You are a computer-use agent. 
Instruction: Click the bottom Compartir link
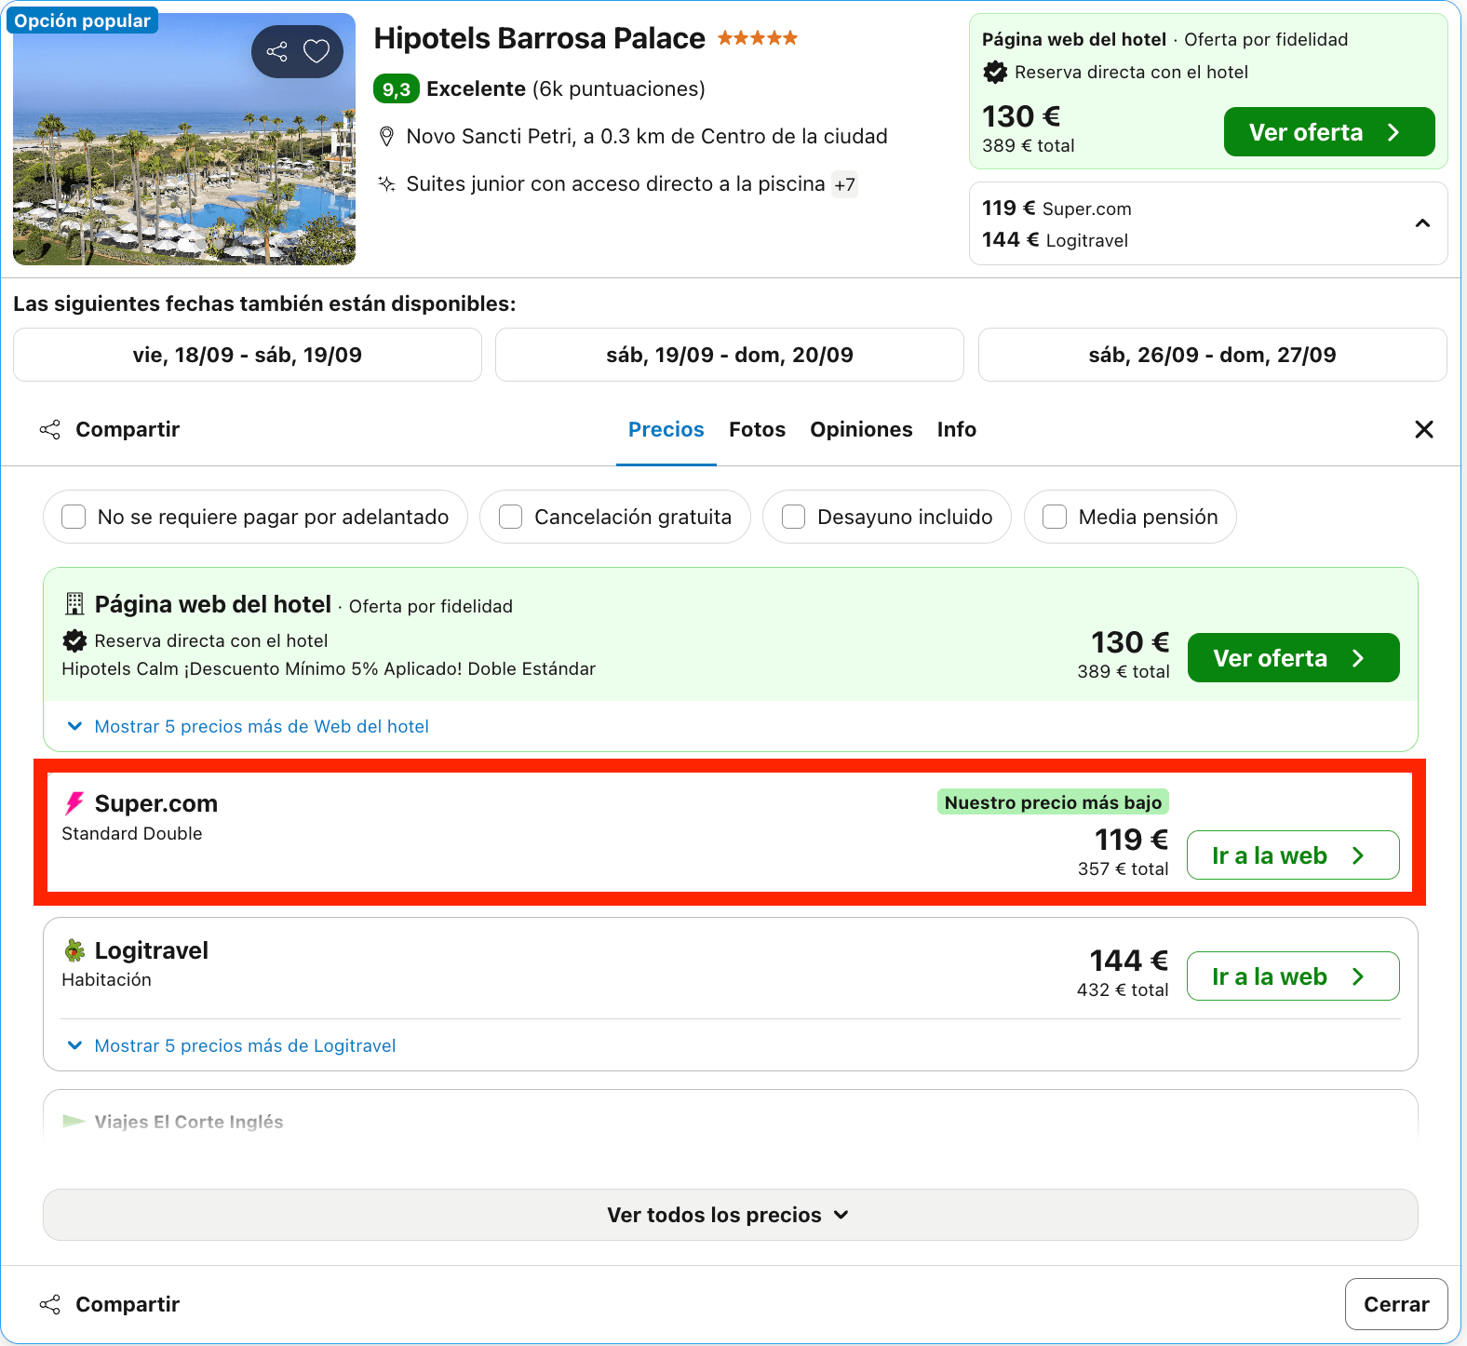[128, 1304]
